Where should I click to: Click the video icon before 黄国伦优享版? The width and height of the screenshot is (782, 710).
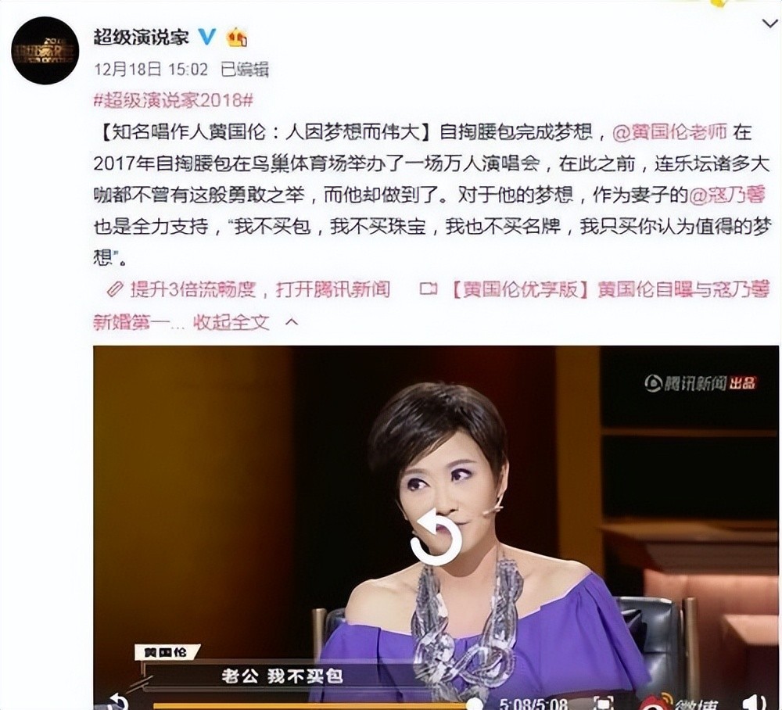pos(429,289)
